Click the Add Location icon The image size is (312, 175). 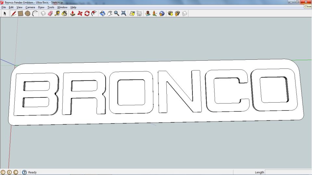click(x=132, y=14)
